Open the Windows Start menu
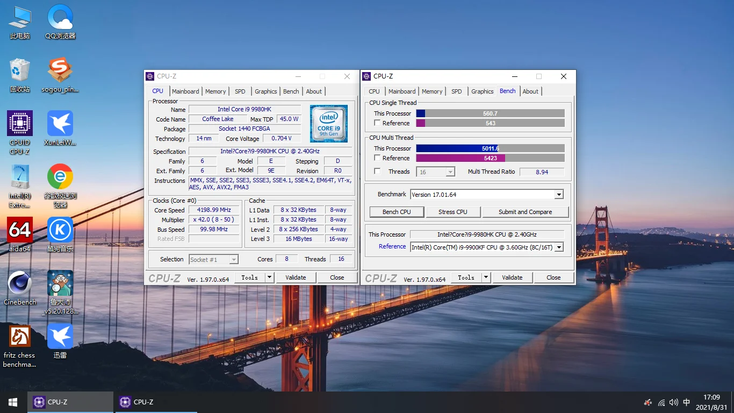The width and height of the screenshot is (734, 413). click(13, 402)
